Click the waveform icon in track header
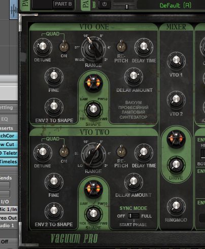The width and height of the screenshot is (205, 249). click(14, 10)
